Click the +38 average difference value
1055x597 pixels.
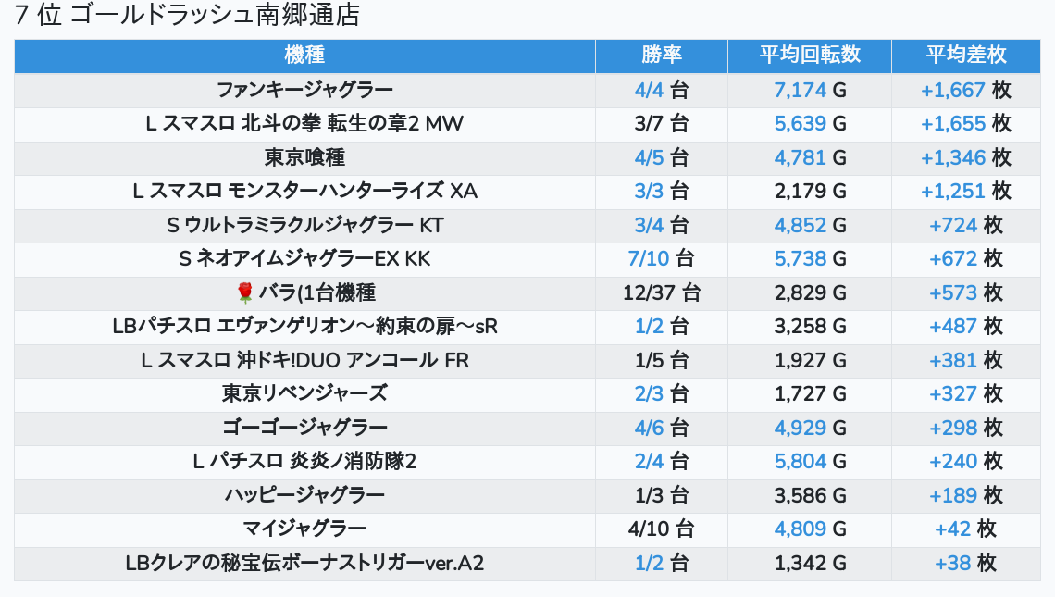coord(954,563)
